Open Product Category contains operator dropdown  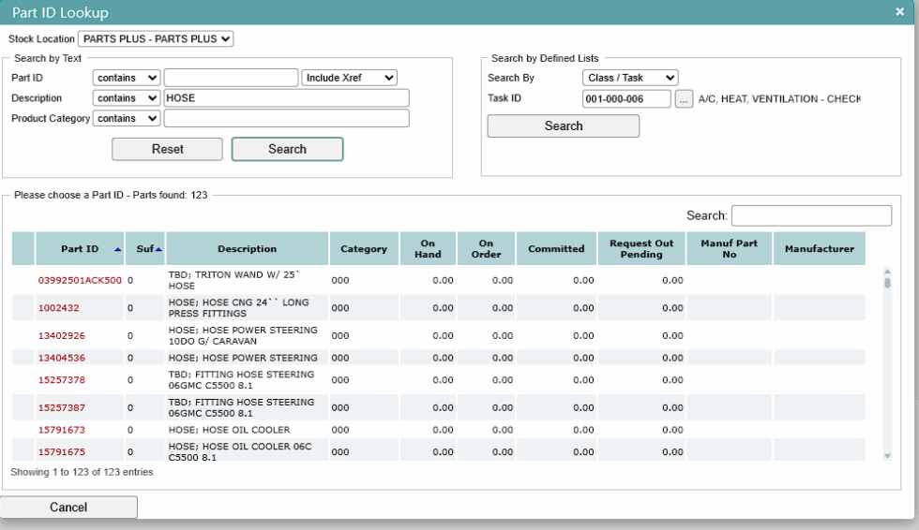[x=126, y=118]
